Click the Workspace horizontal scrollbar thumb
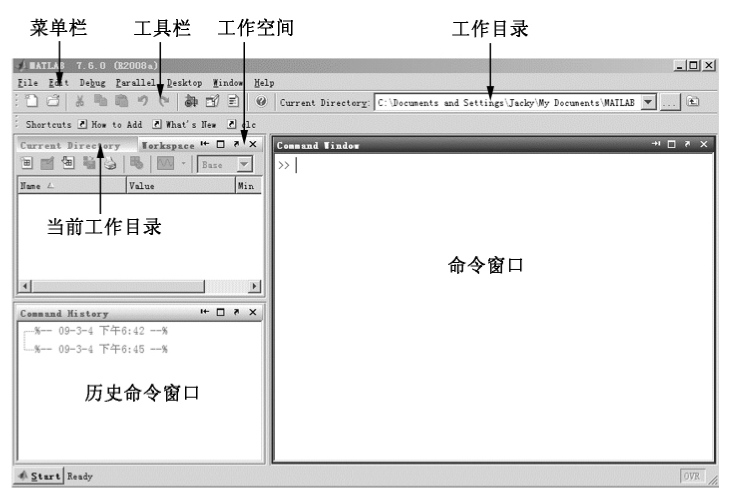 click(118, 286)
